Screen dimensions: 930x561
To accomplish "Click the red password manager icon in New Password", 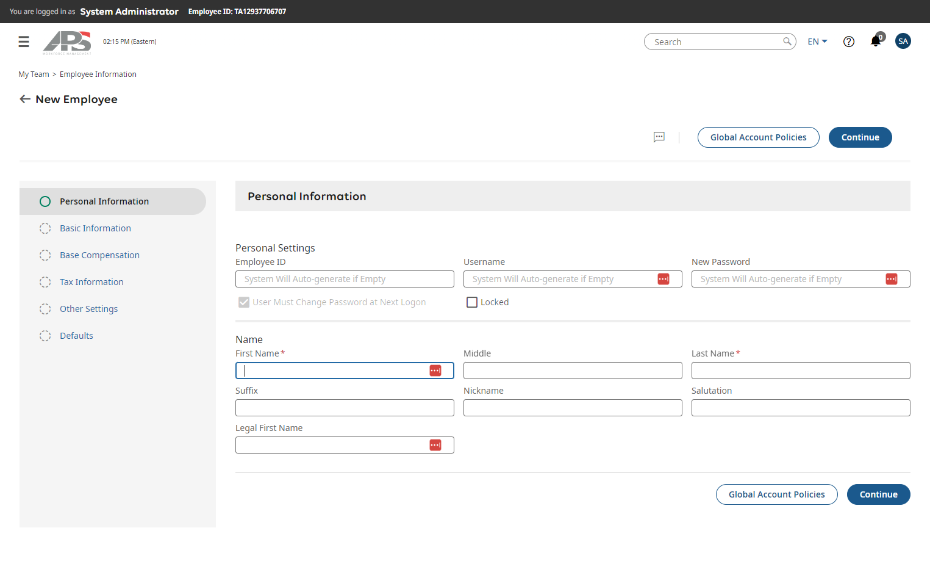I will point(892,279).
